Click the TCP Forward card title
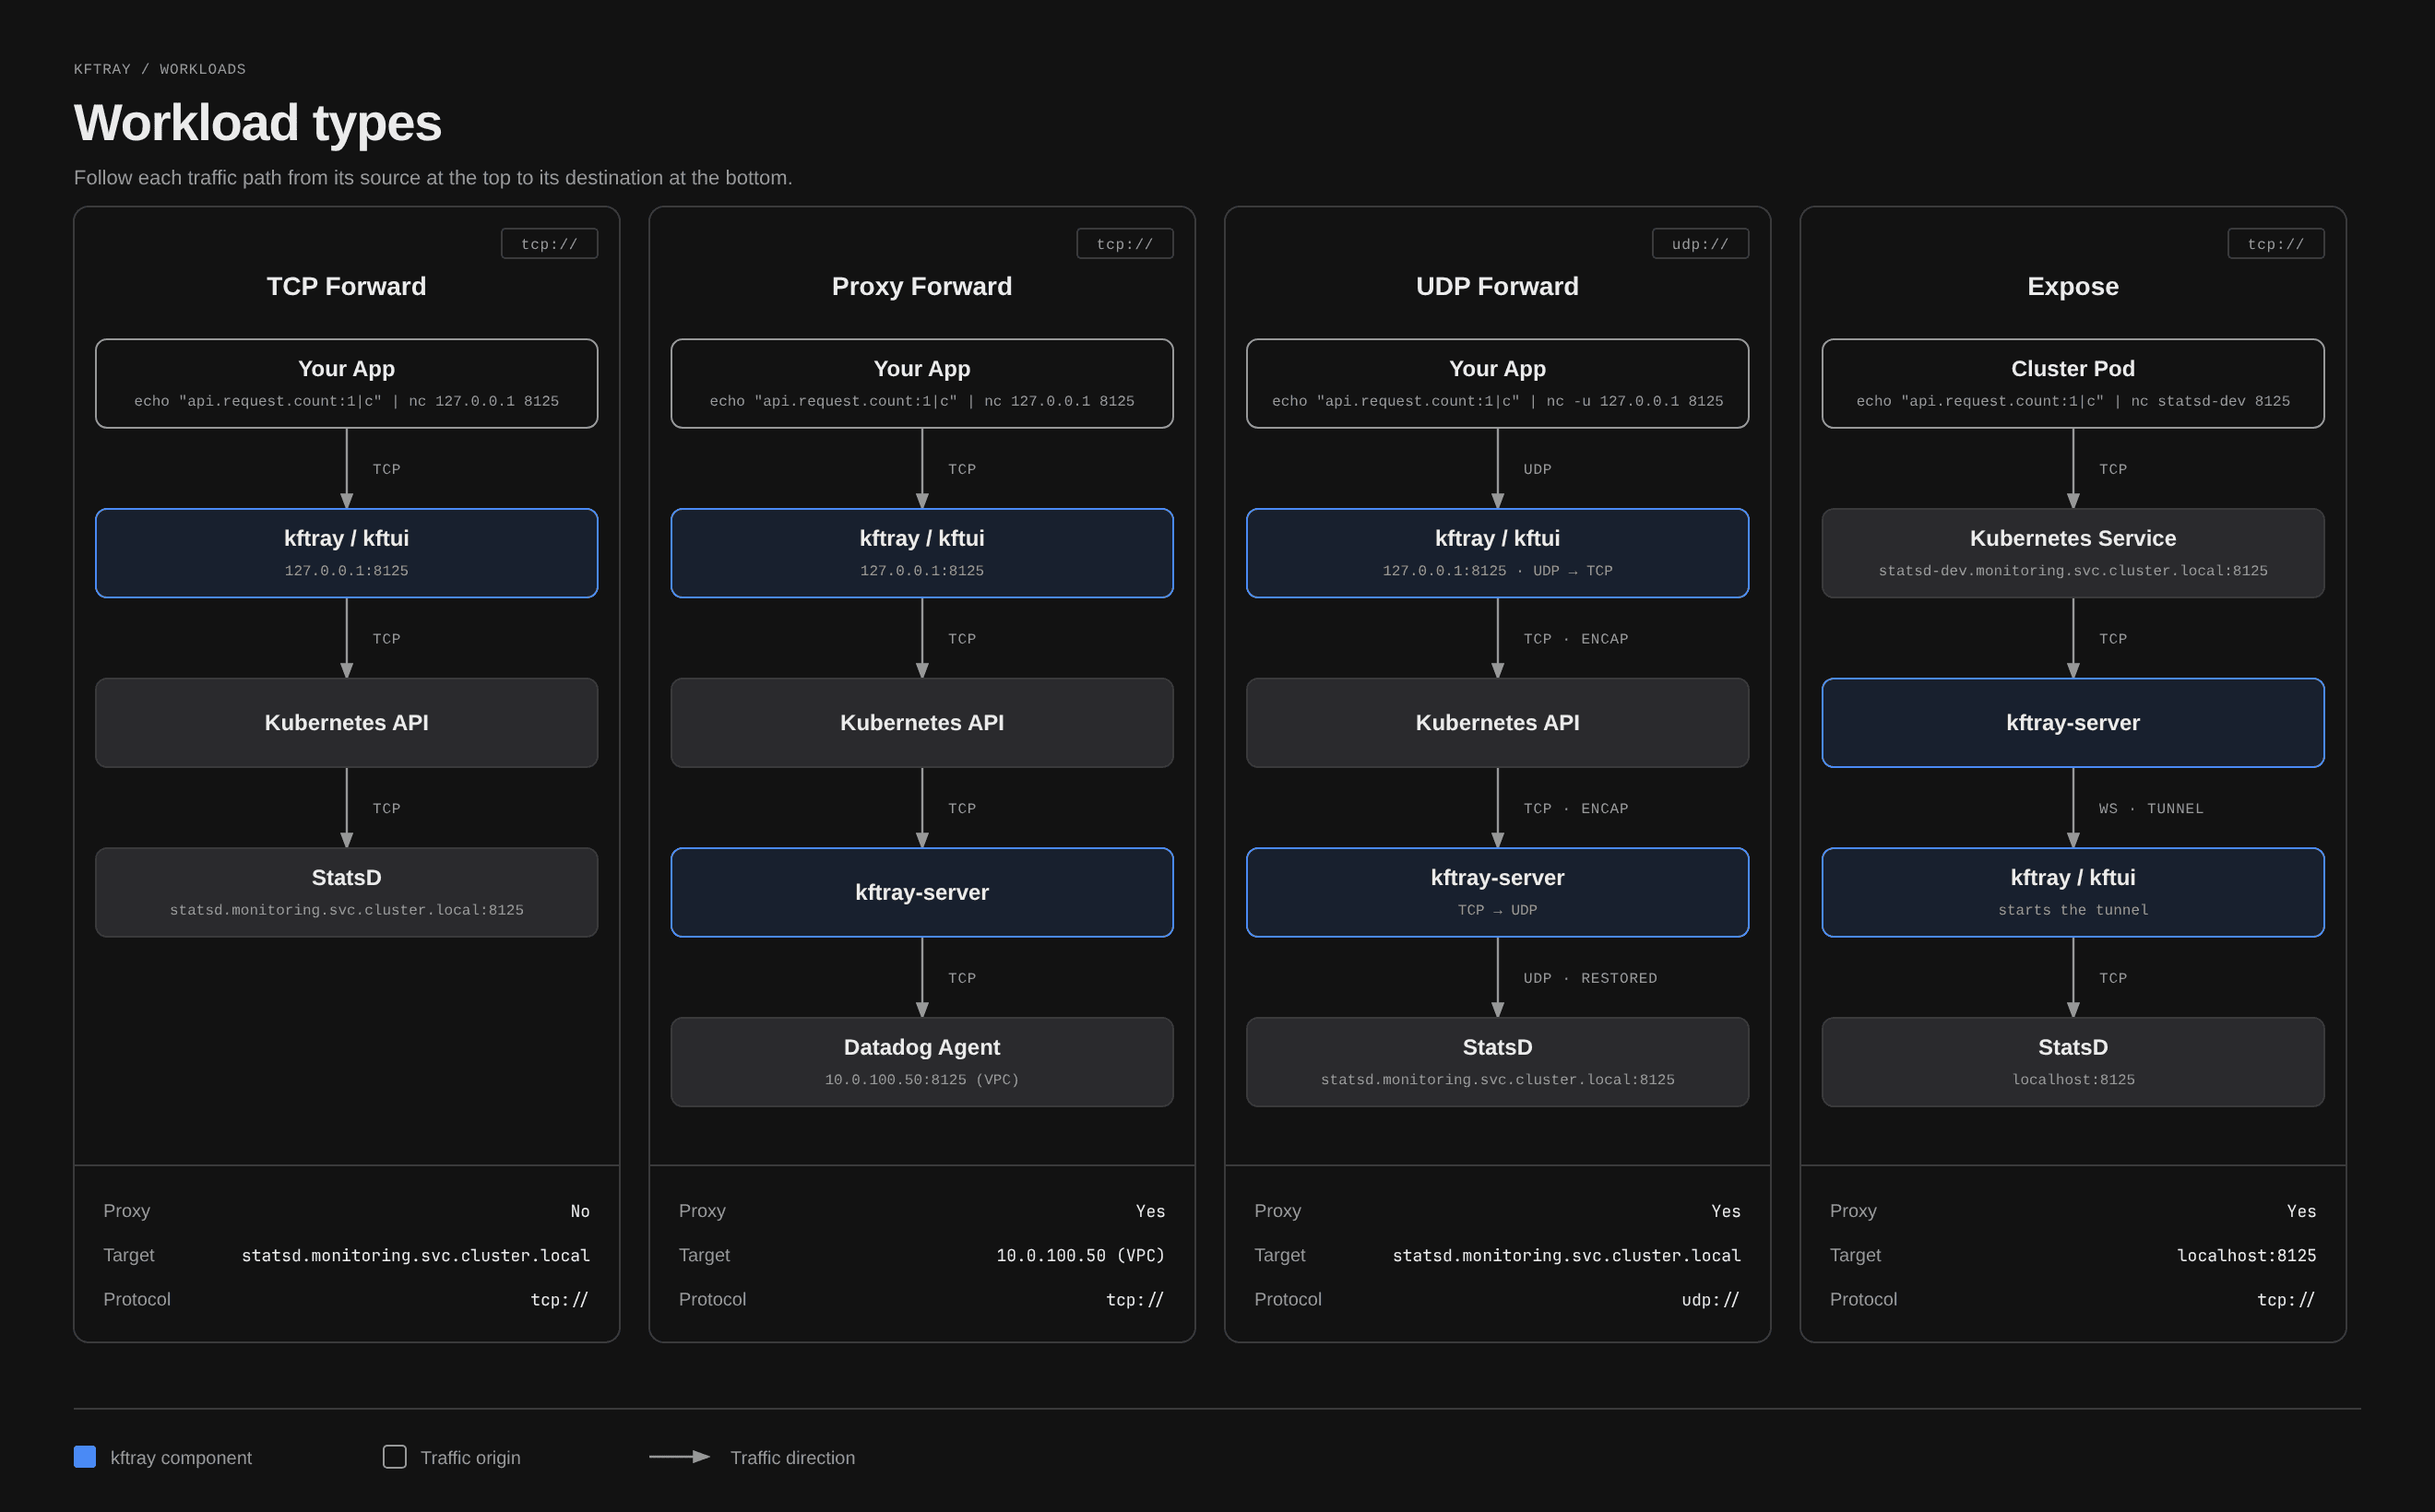This screenshot has width=2435, height=1512. pyautogui.click(x=346, y=286)
